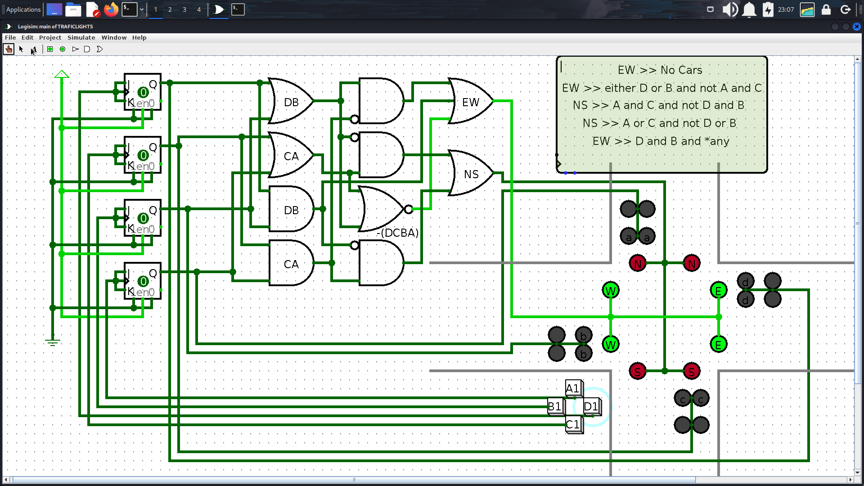Image resolution: width=864 pixels, height=486 pixels.
Task: Open the Simulate menu
Action: (x=81, y=38)
